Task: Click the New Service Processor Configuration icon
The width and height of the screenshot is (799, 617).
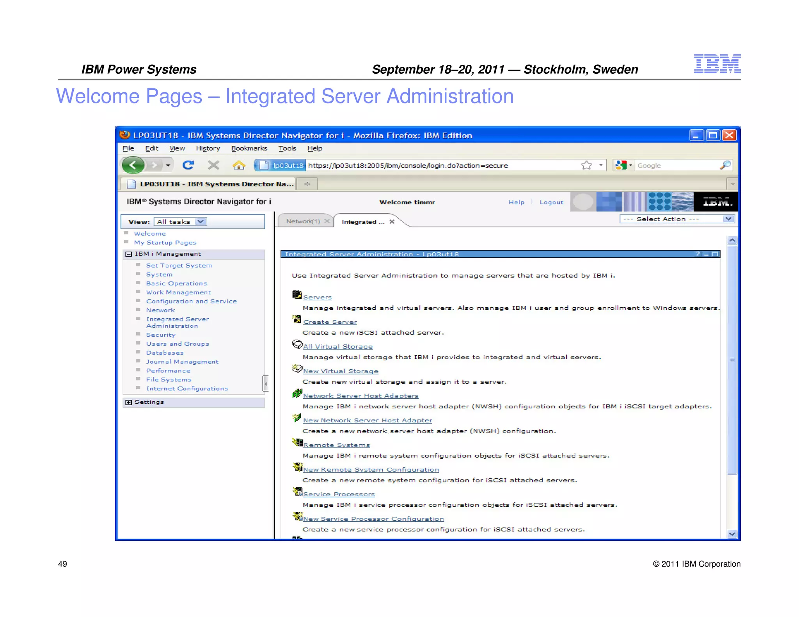Action: tap(298, 516)
